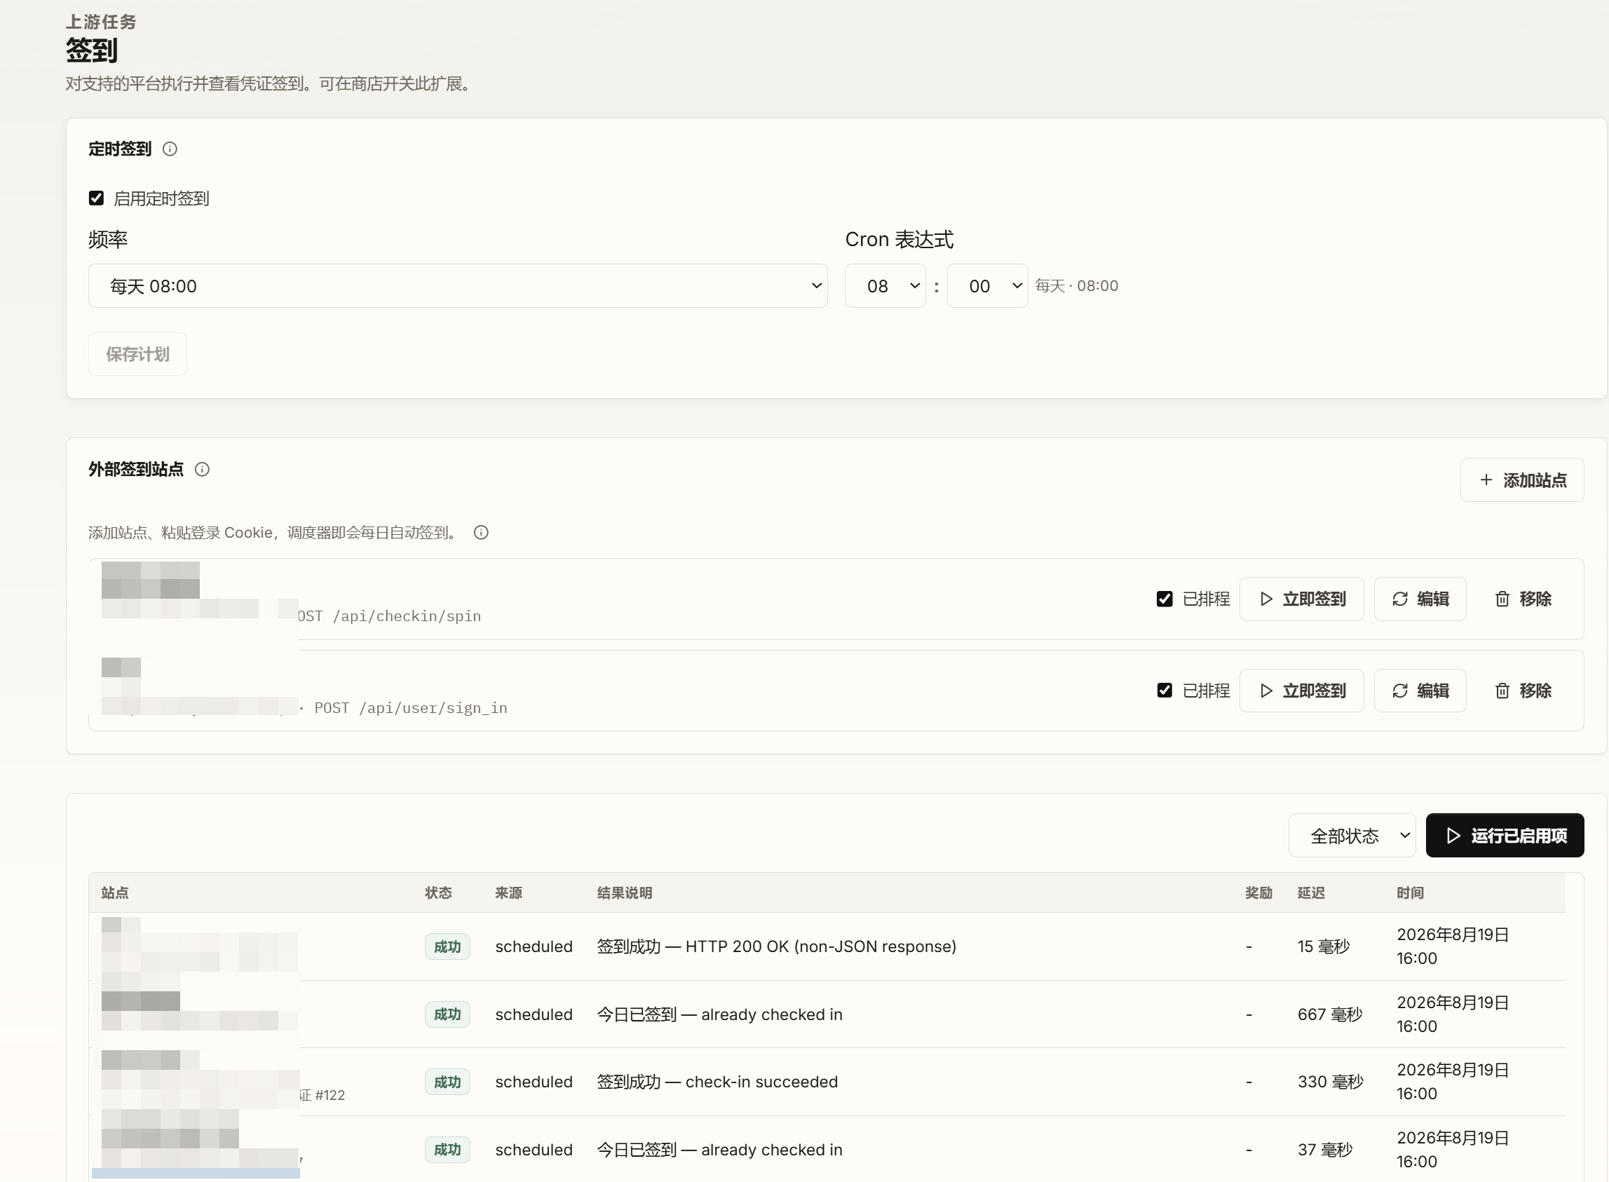Click 'scheduled' in the HTTP 200 OK row
The height and width of the screenshot is (1182, 1609).
click(x=534, y=946)
